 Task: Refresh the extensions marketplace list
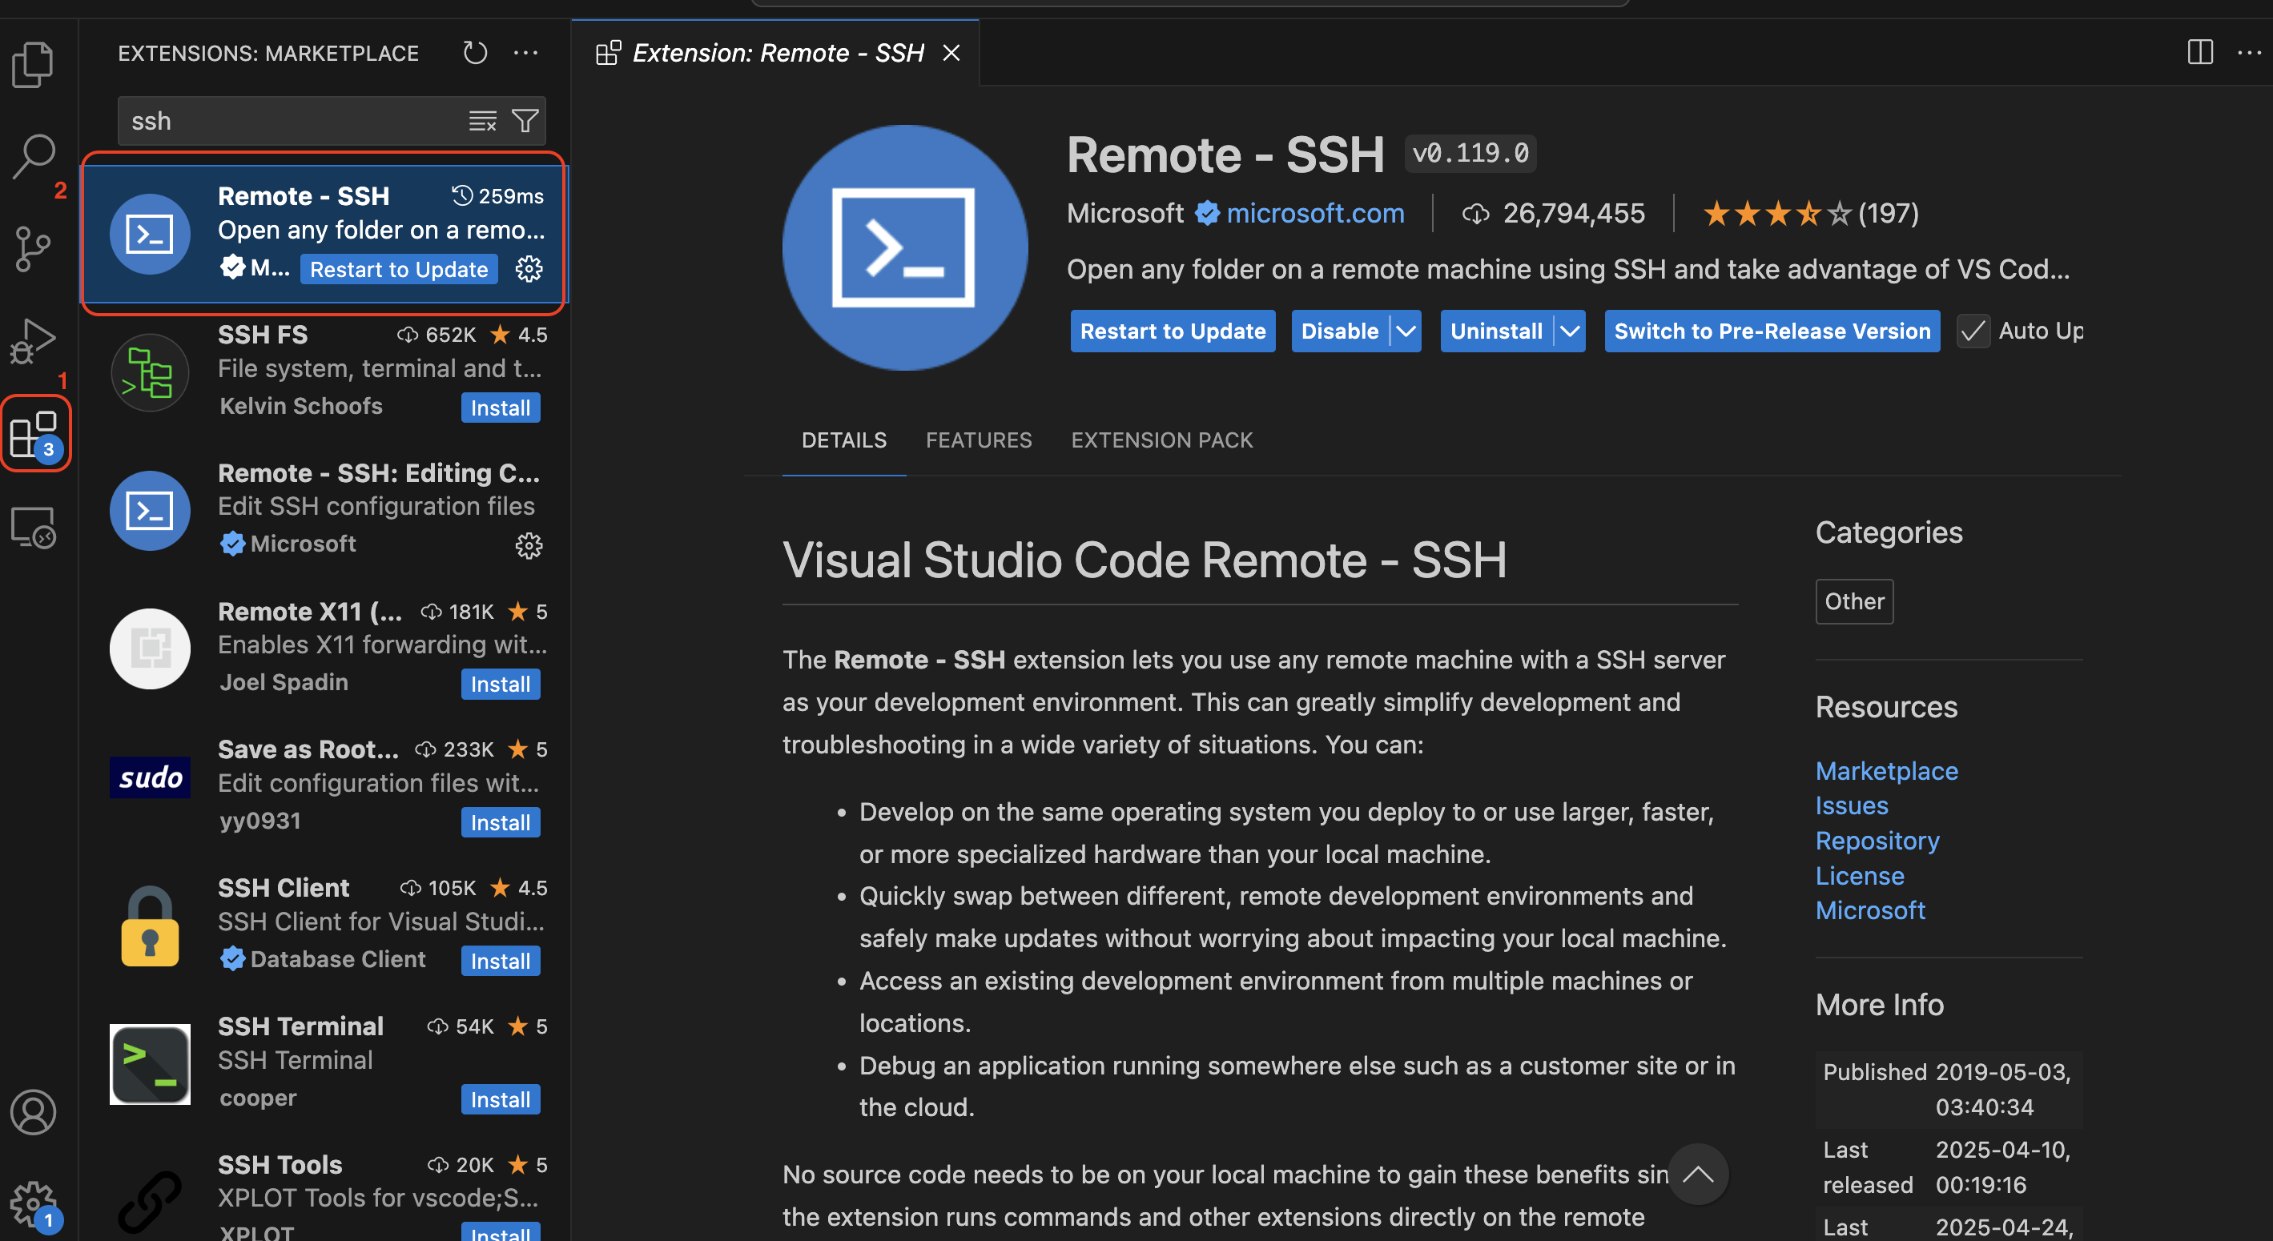coord(476,53)
